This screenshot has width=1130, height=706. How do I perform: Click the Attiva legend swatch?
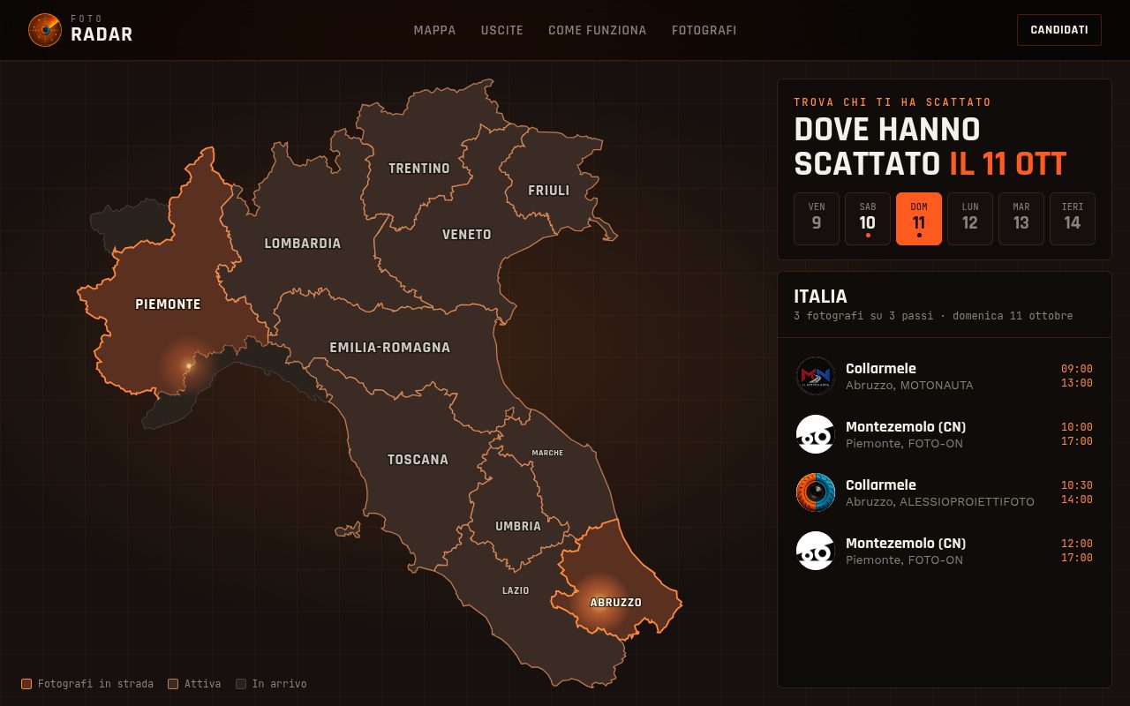(x=173, y=684)
